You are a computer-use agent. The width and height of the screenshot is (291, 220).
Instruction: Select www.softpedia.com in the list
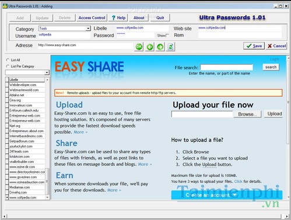(27, 197)
